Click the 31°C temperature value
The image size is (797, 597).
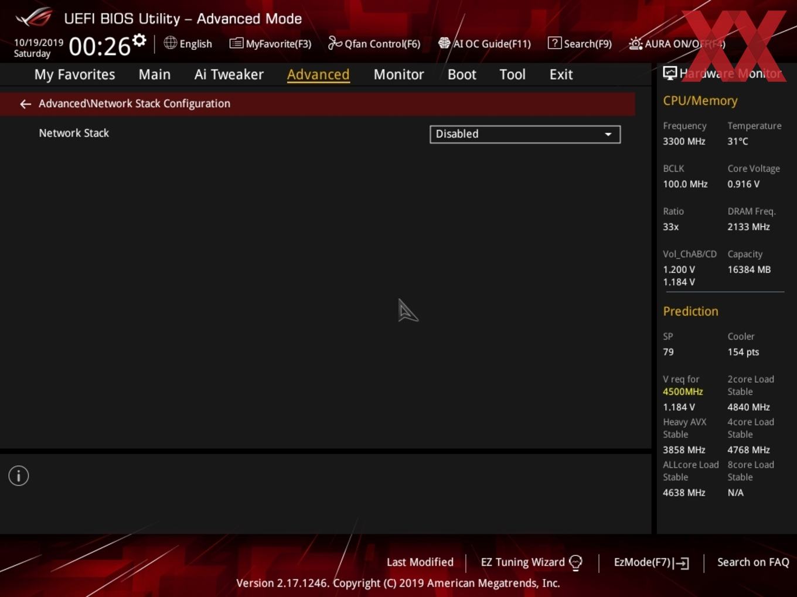(x=738, y=142)
